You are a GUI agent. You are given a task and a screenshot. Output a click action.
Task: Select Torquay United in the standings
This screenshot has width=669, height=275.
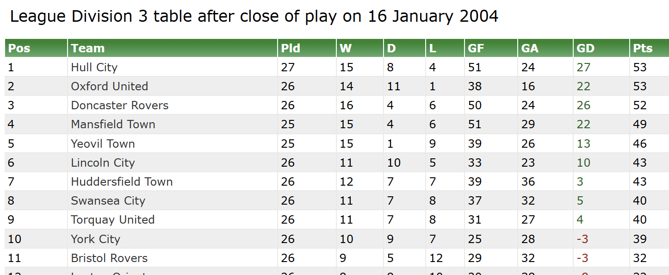click(x=112, y=220)
